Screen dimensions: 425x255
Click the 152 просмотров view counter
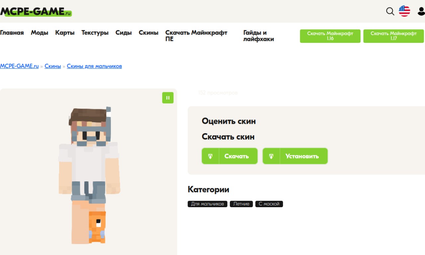pos(218,93)
